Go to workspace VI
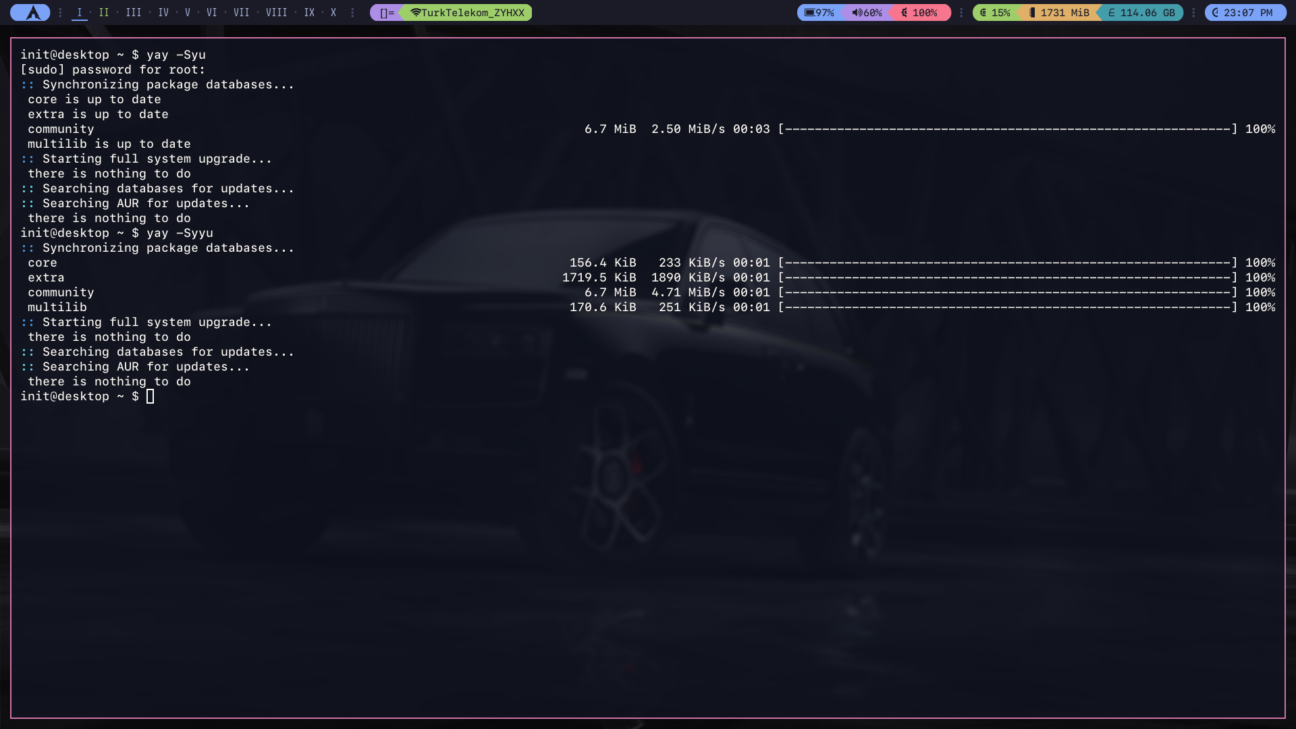 211,13
